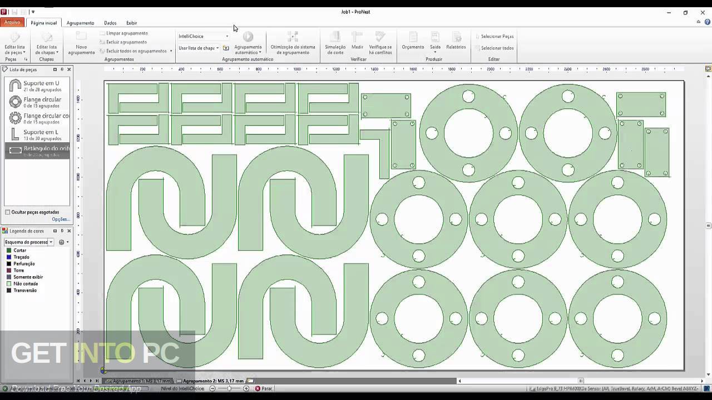Click Editar lista de peças icon
The image size is (712, 400).
pos(14,37)
